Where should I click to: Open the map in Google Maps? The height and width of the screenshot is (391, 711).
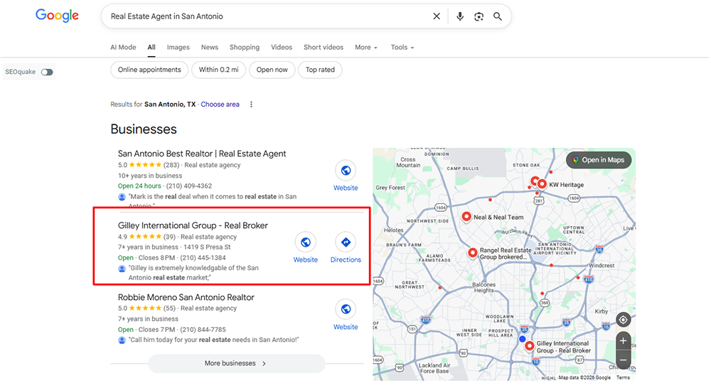(599, 160)
